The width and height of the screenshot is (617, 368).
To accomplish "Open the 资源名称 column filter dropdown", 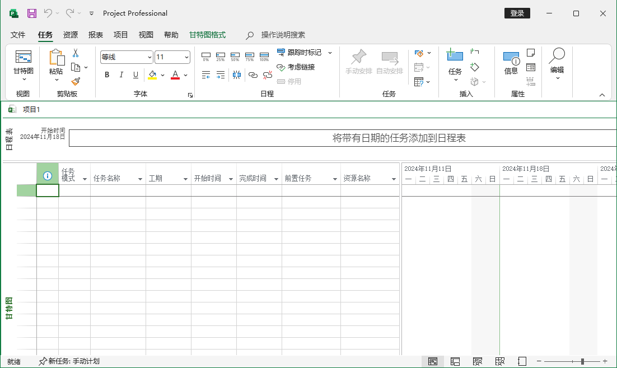I will 394,179.
